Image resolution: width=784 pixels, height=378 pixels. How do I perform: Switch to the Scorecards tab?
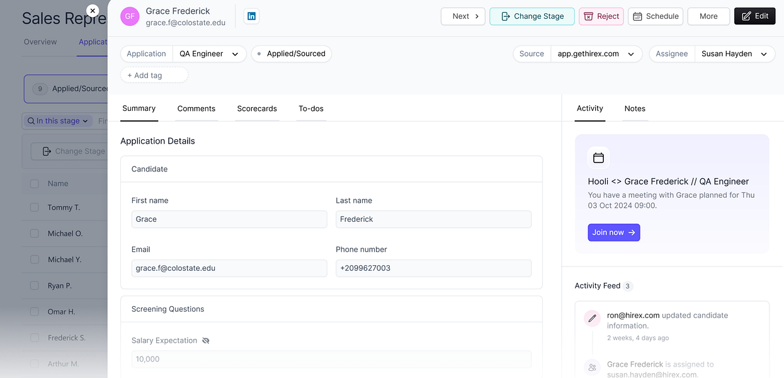tap(257, 108)
